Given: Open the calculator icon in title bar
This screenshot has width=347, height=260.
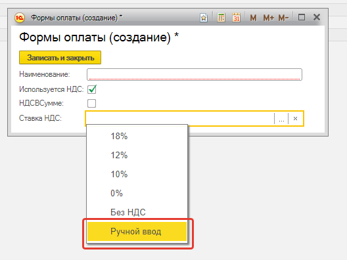Looking at the screenshot, I should click(221, 18).
